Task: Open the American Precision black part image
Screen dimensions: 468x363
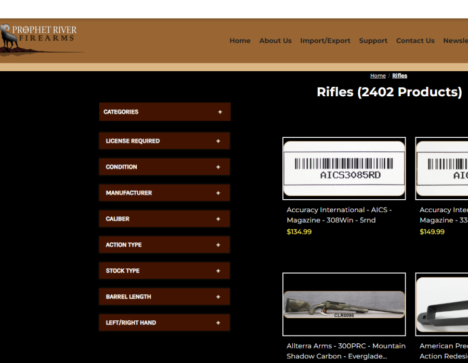Action: [x=442, y=304]
